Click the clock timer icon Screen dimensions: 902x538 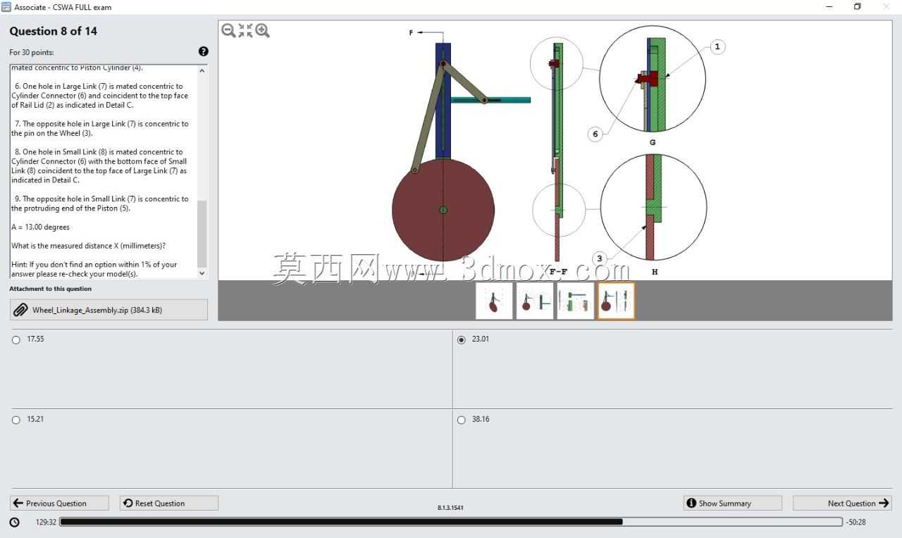coord(15,523)
